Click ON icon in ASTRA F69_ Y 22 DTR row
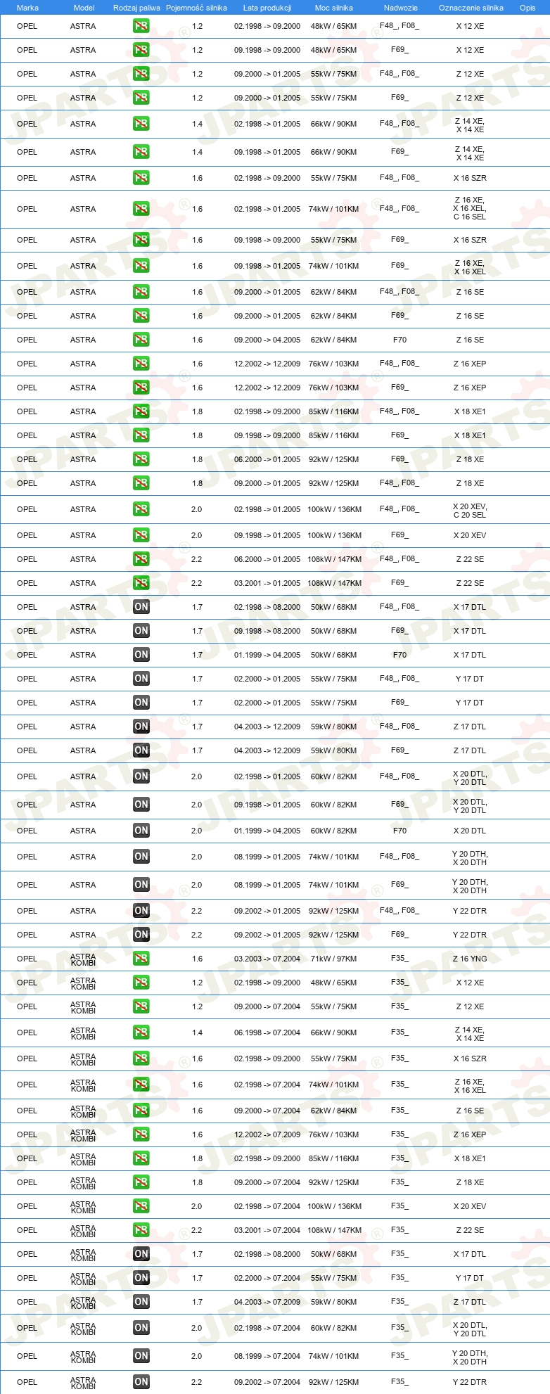 point(141,935)
